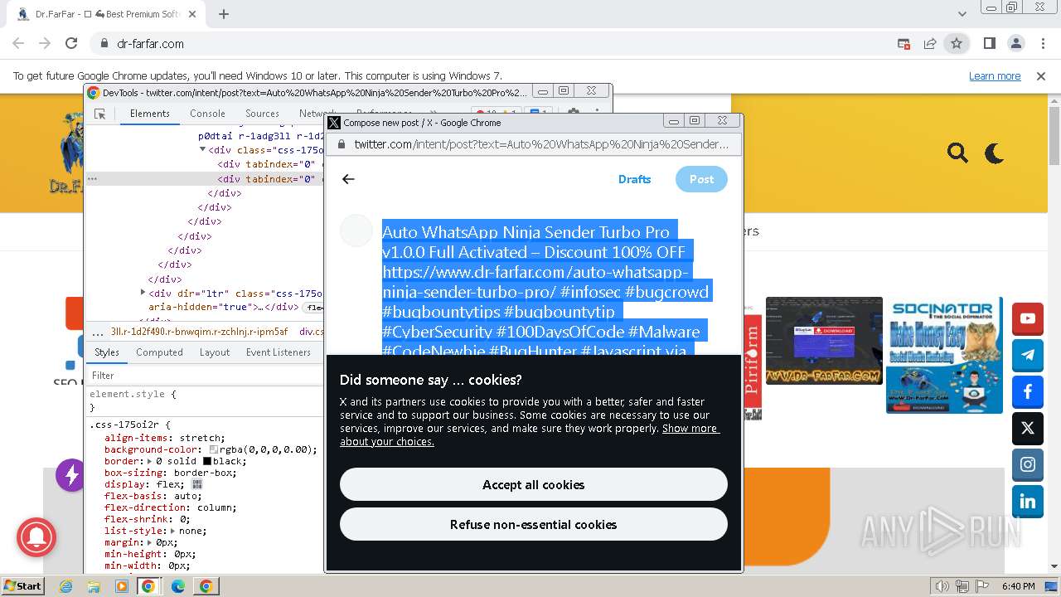Open a new Chrome tab
Image resolution: width=1061 pixels, height=597 pixels.
coord(224,14)
